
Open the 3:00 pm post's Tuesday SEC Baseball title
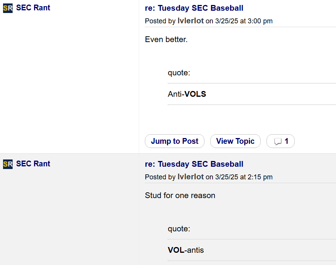coord(194,8)
